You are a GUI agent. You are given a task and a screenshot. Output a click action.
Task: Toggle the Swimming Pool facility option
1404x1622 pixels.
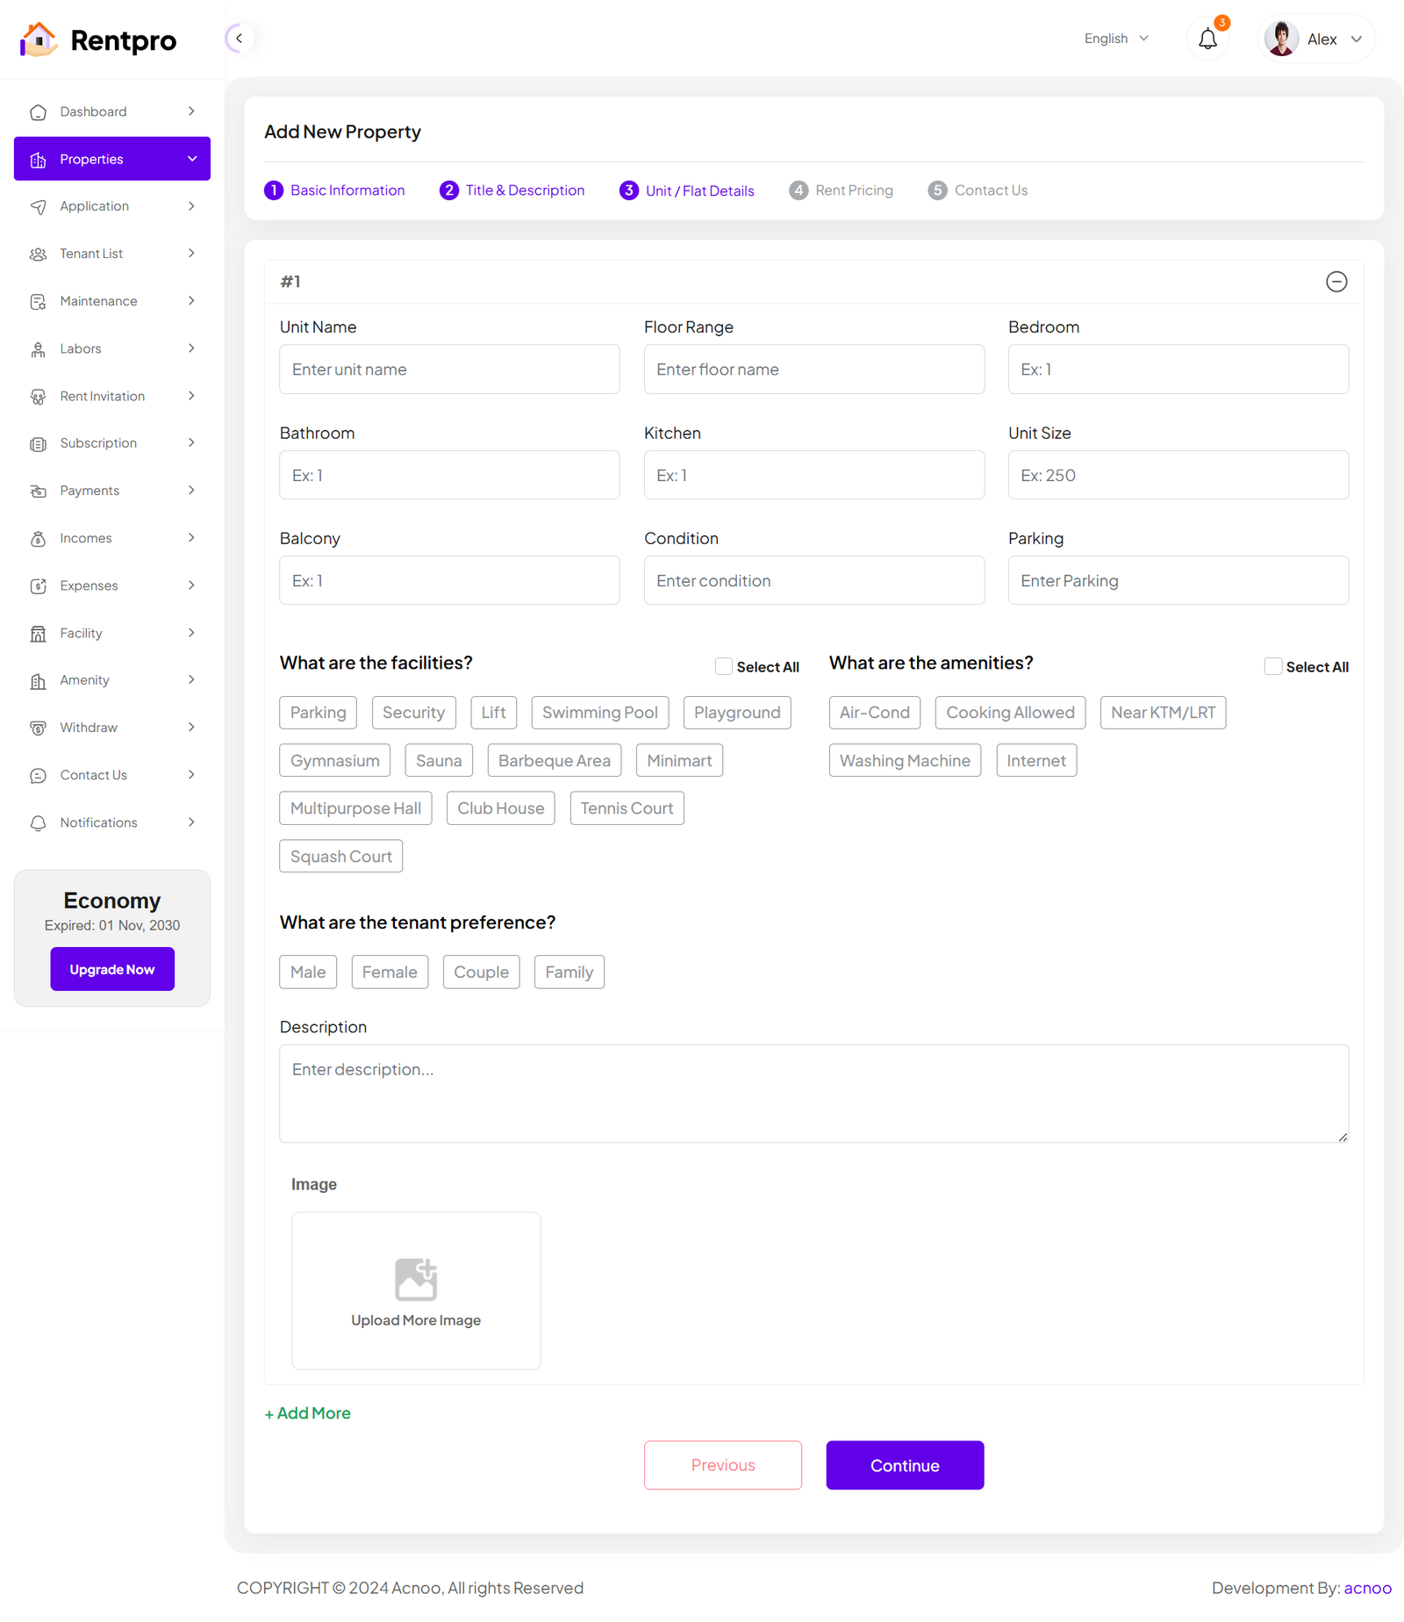coord(599,713)
